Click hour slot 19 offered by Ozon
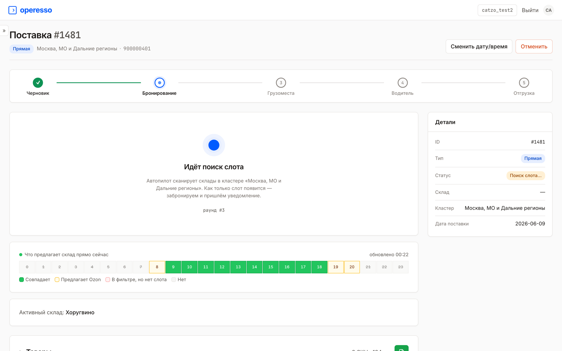Screen dimensions: 562x351 click(x=336, y=267)
